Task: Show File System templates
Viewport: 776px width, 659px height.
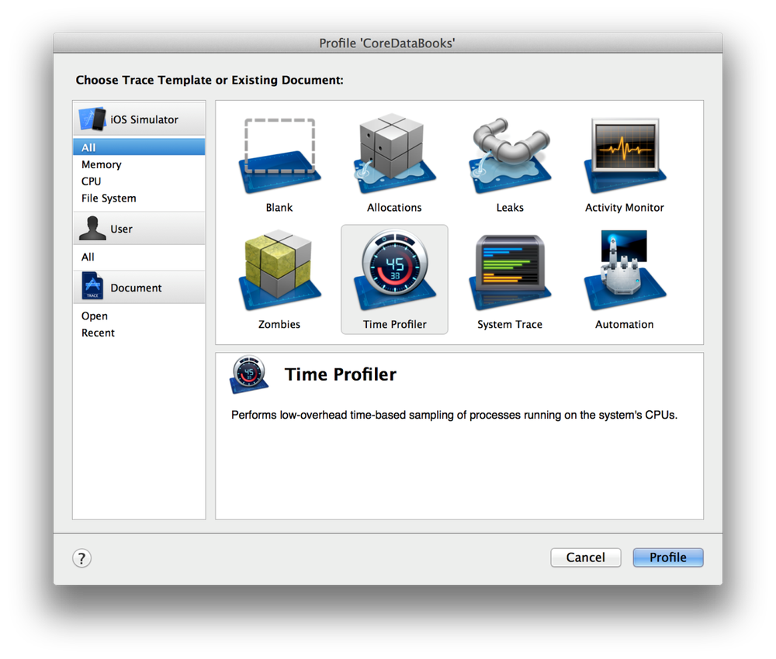Action: [139, 198]
